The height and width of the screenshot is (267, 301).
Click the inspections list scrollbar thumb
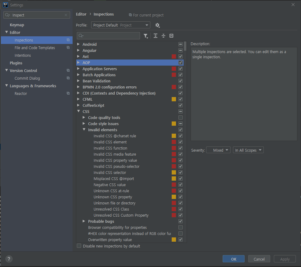tap(185, 46)
